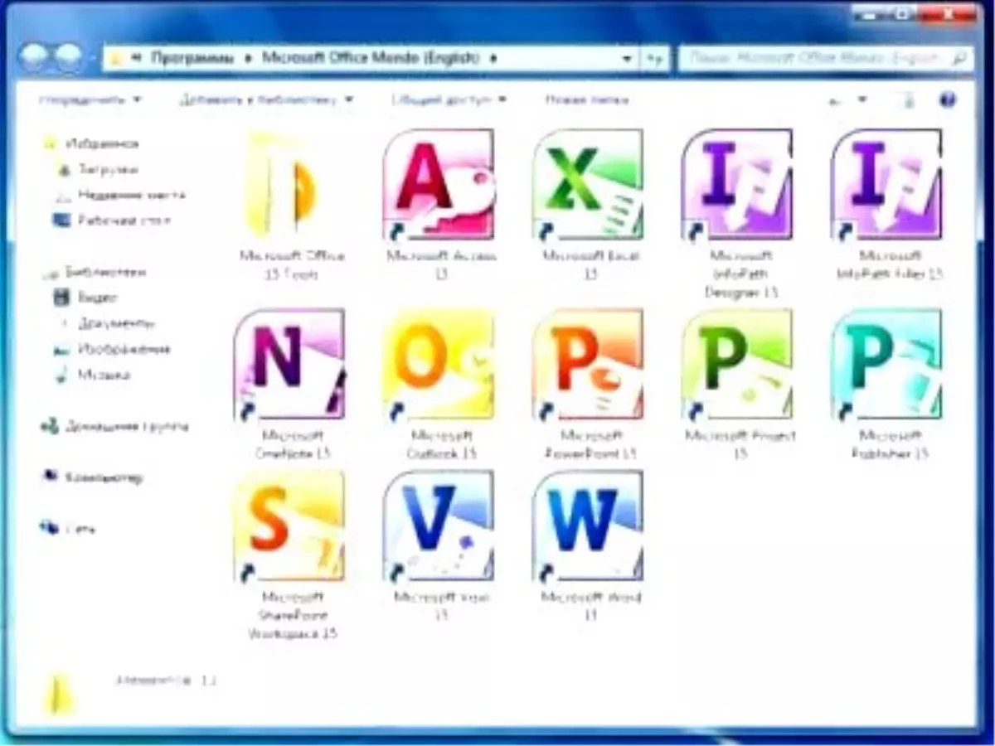Click the Help question mark button
The image size is (995, 746).
(x=945, y=99)
